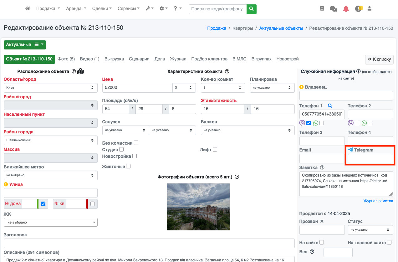Click the building photo thumbnail
The width and height of the screenshot is (398, 262).
pyautogui.click(x=198, y=207)
